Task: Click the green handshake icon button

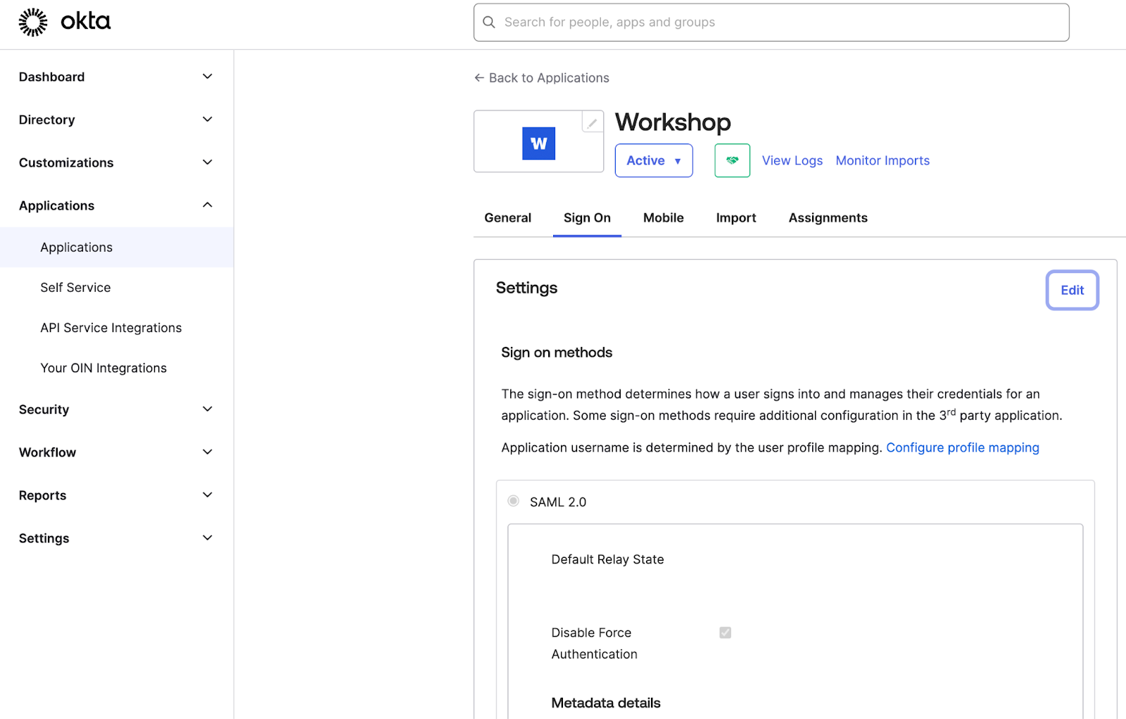Action: [x=733, y=160]
